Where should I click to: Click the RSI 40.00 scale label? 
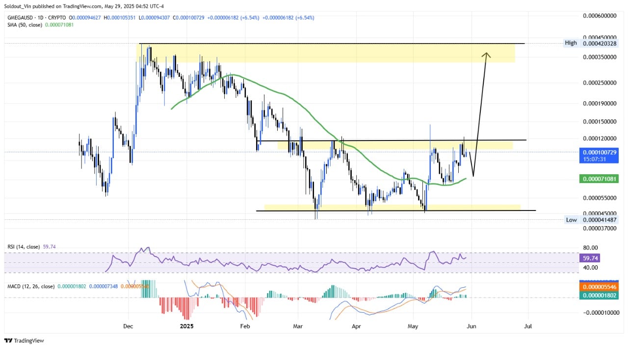pos(590,268)
